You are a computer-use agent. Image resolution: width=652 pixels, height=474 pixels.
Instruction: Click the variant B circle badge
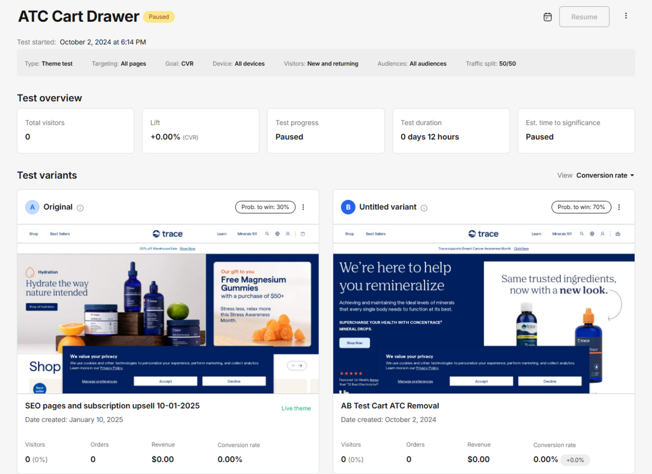(348, 207)
